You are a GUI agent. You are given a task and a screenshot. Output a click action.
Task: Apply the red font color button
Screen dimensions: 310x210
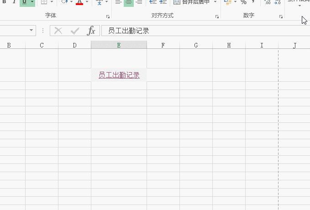79,2
